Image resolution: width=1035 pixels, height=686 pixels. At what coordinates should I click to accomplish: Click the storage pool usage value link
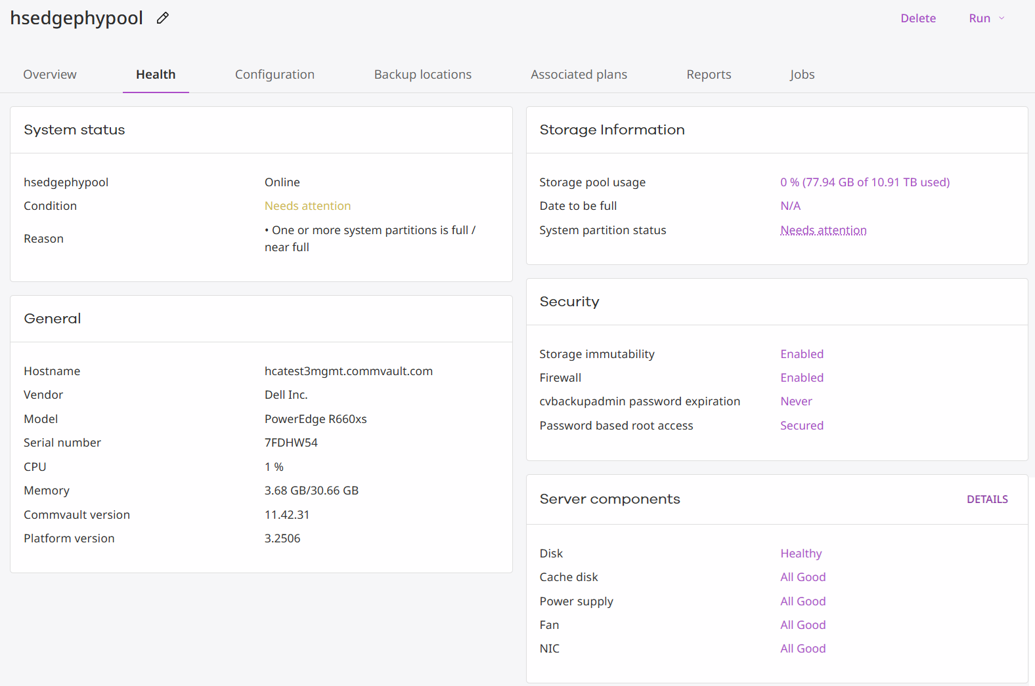click(864, 182)
